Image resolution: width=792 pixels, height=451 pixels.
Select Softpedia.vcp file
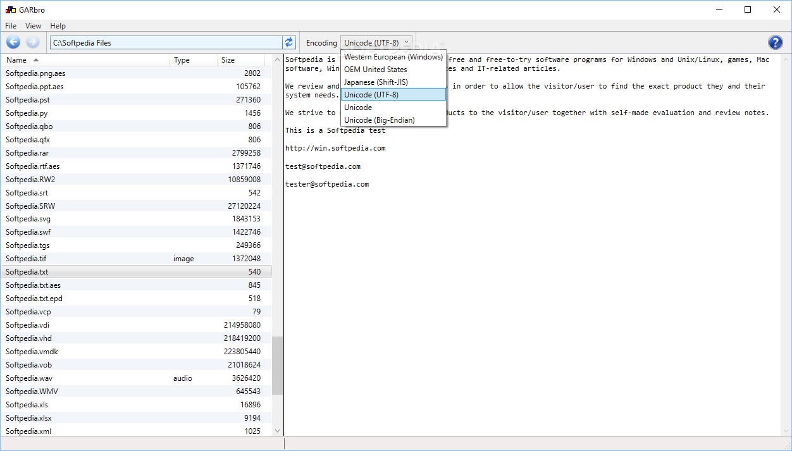click(136, 312)
